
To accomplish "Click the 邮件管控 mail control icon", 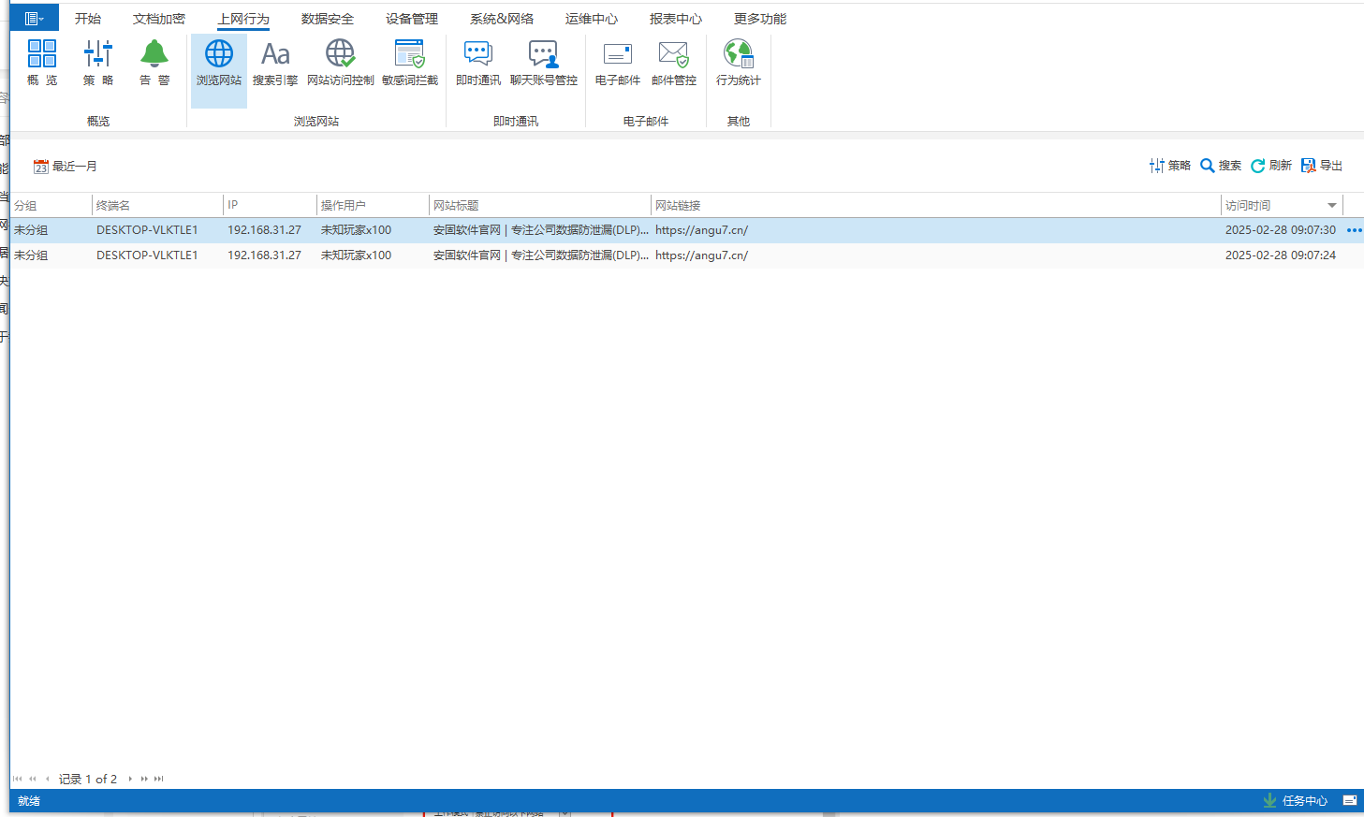I will 674,63.
